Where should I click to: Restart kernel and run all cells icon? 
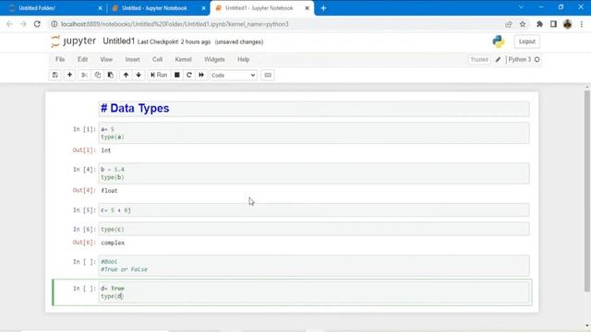pyautogui.click(x=201, y=75)
